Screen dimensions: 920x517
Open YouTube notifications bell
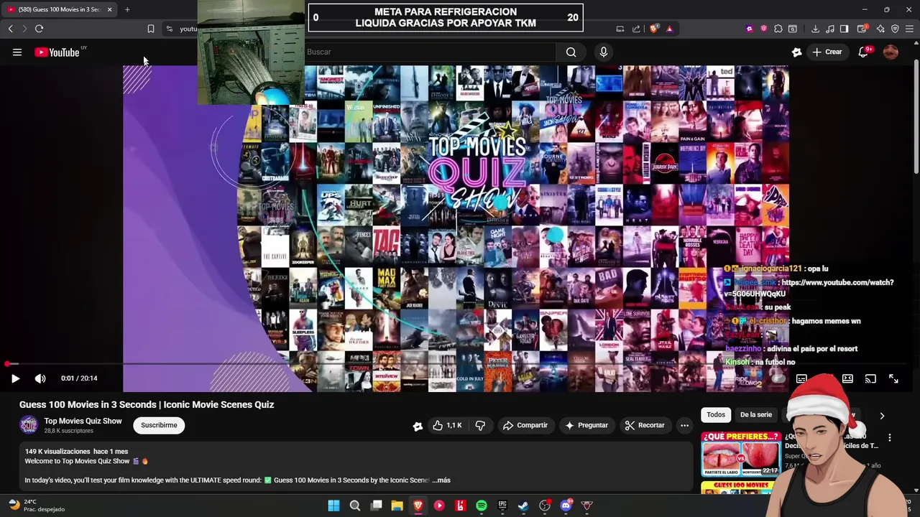point(864,52)
